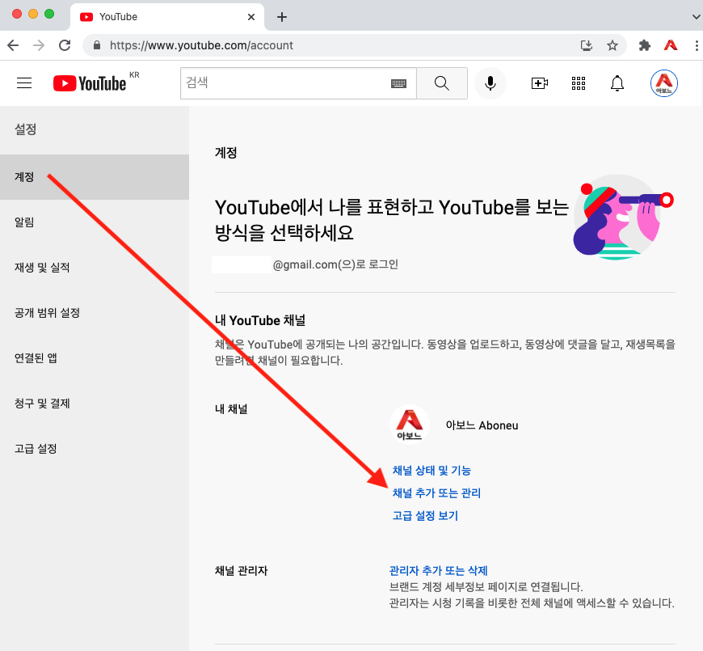703x651 pixels.
Task: Click 채널 추가 또는 관리 link
Action: 436,493
